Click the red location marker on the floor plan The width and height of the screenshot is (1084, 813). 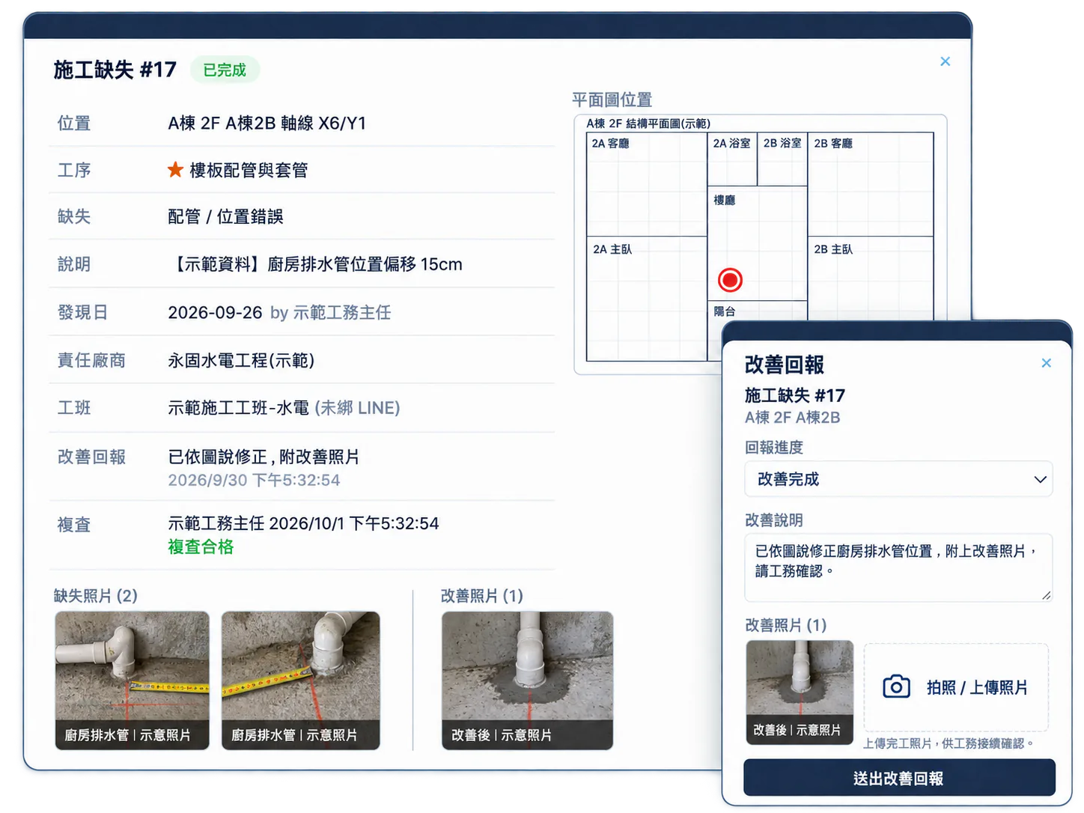tap(730, 280)
